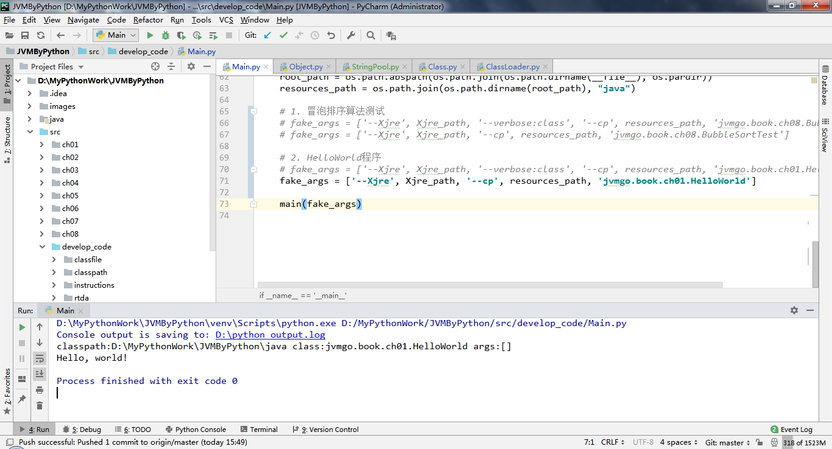Open Search Everywhere magnifier icon

pyautogui.click(x=371, y=35)
